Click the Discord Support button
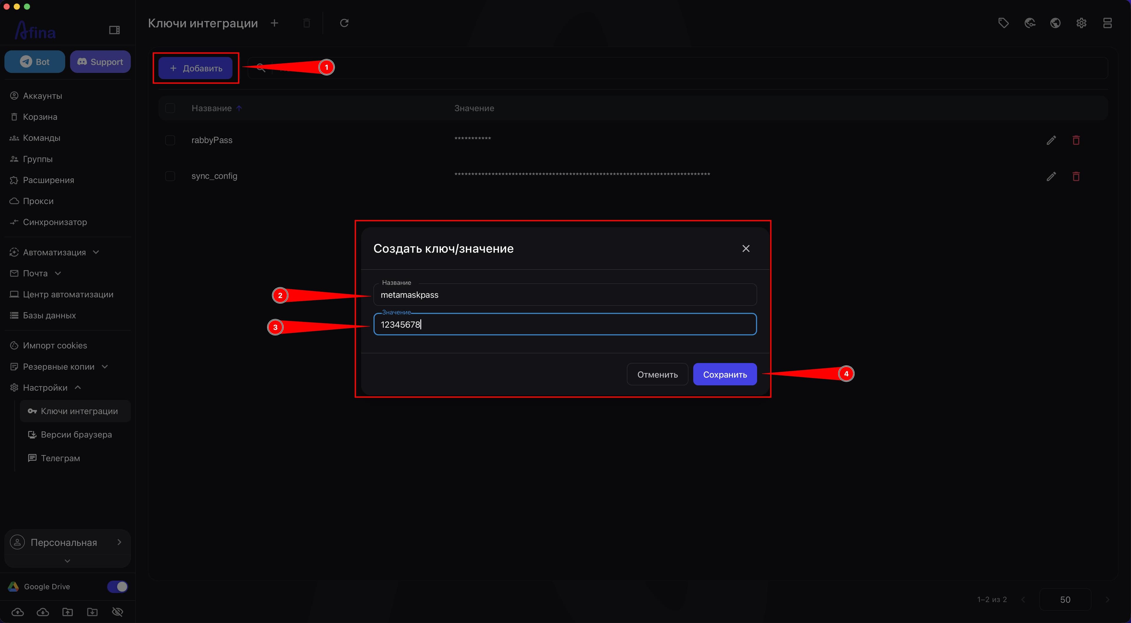This screenshot has height=623, width=1131. coord(100,62)
